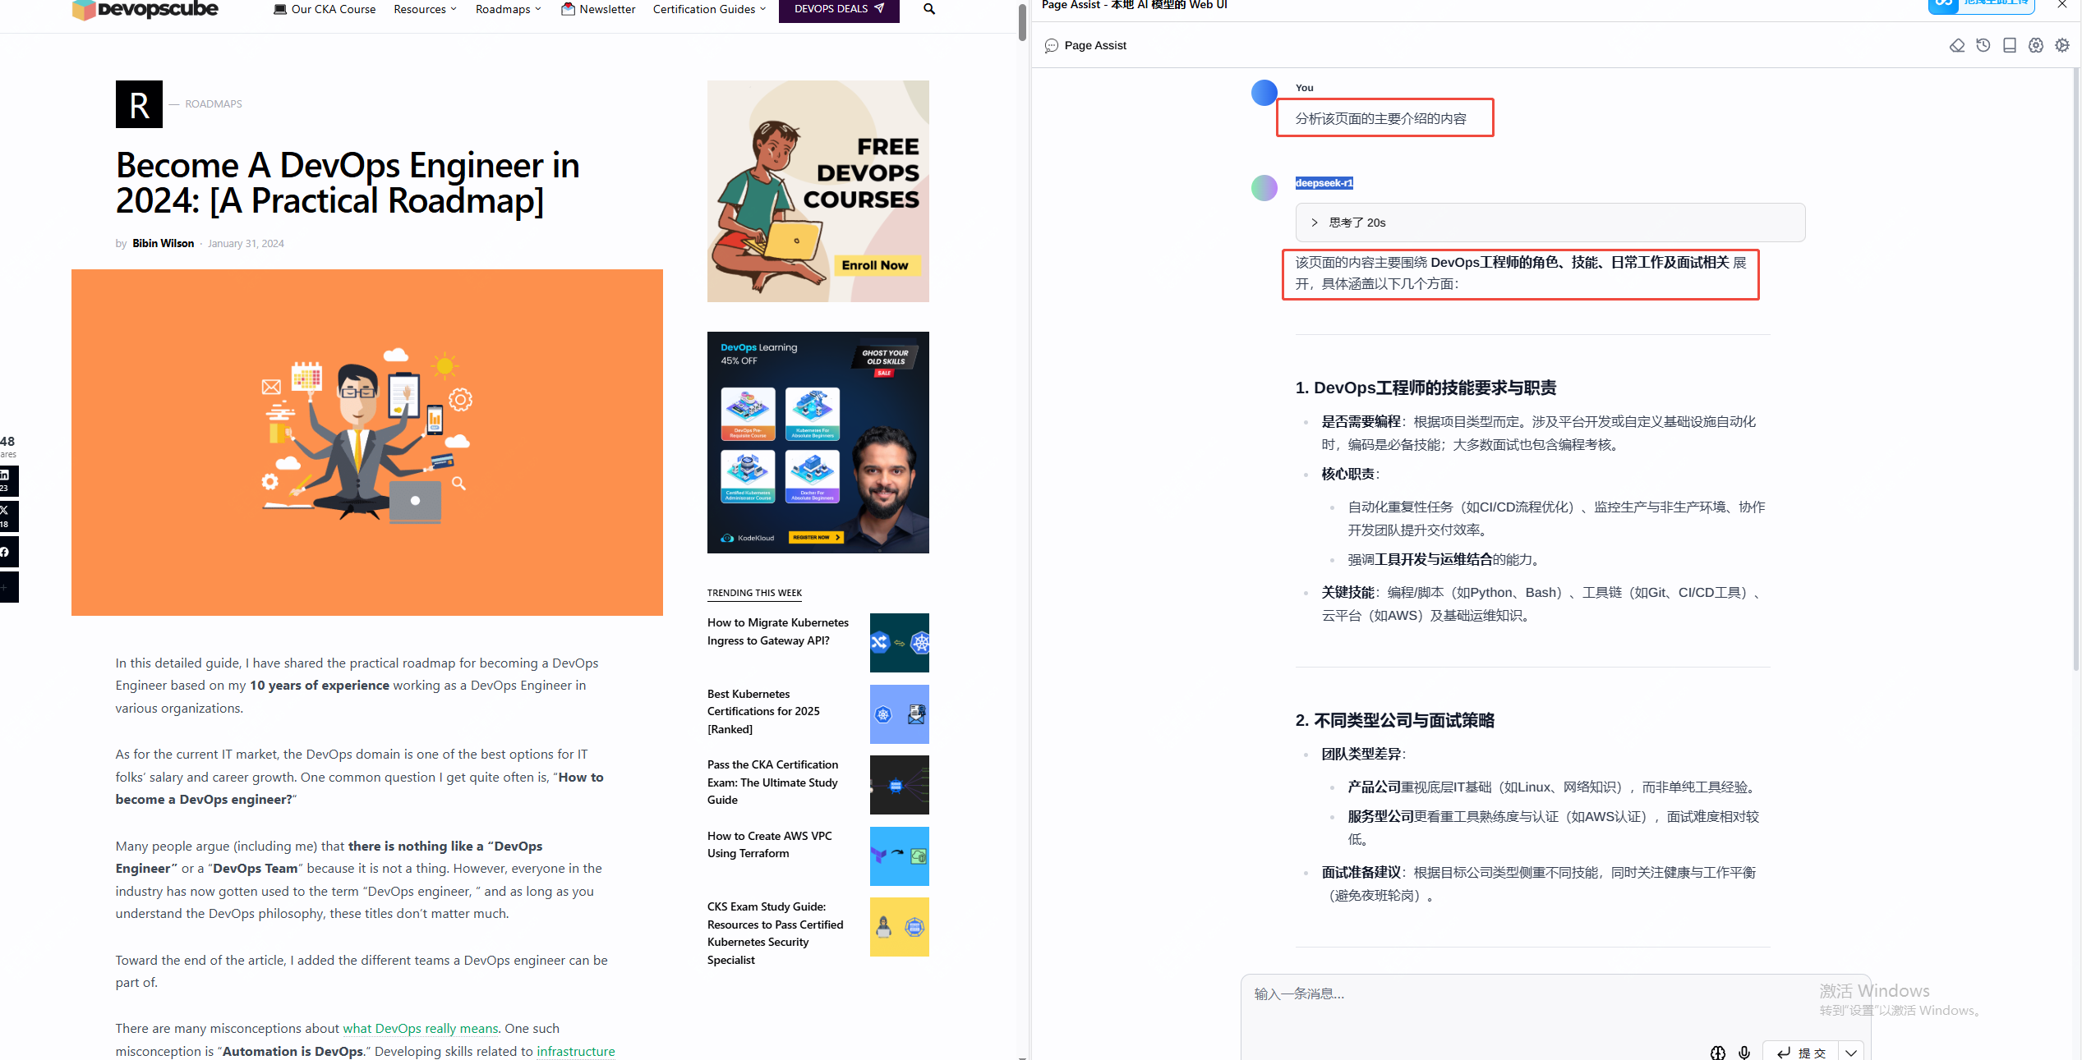Click the message input text field

pyautogui.click(x=1528, y=994)
